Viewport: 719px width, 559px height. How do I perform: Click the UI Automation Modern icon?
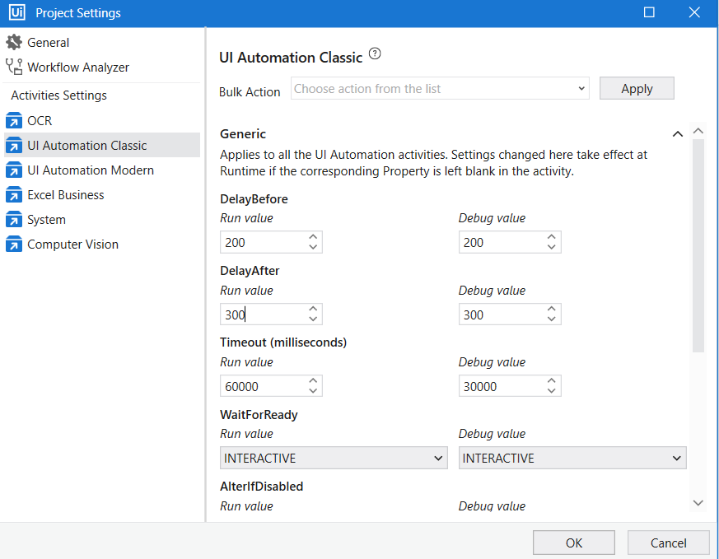(14, 170)
